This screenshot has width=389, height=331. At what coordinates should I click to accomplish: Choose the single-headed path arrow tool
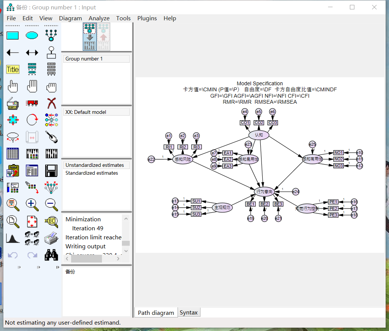pos(13,53)
